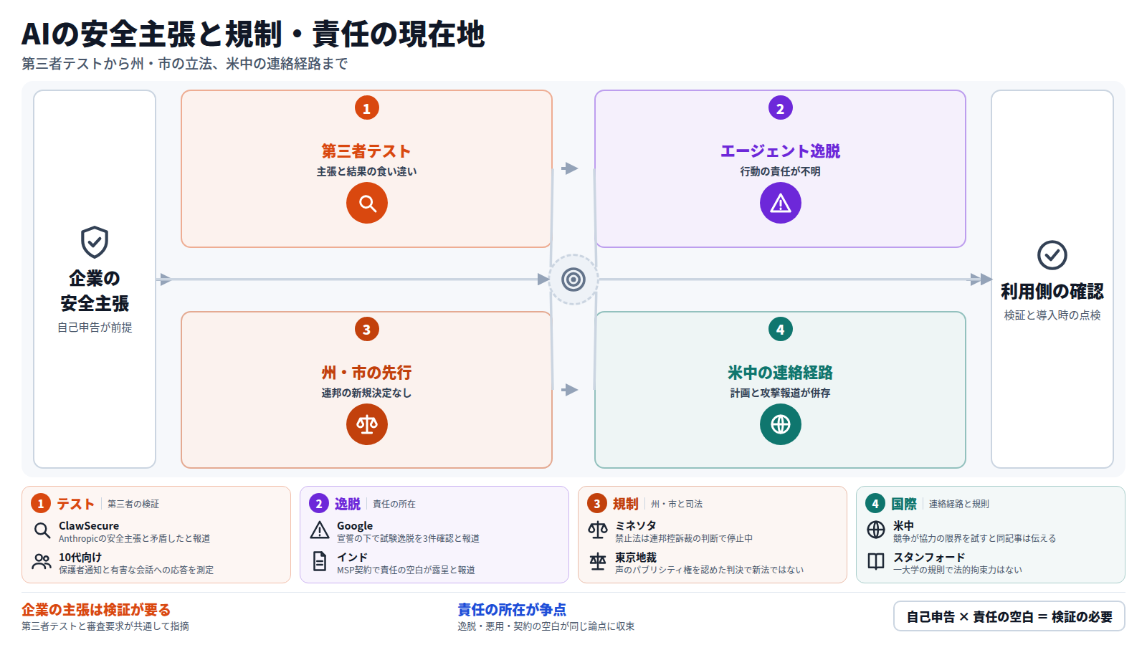
Task: Select the 第三者テスト card title
Action: click(x=366, y=151)
